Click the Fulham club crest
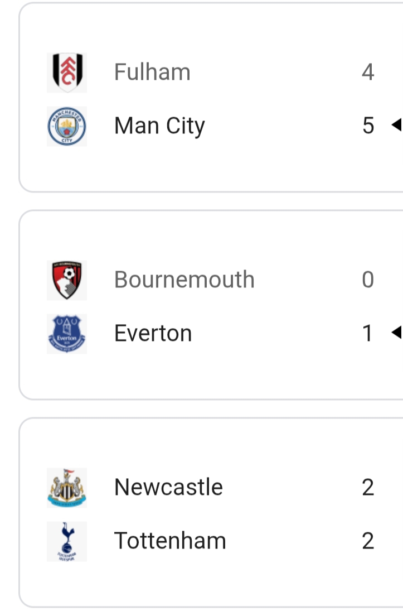Screen dimensions: 403x611 [67, 73]
